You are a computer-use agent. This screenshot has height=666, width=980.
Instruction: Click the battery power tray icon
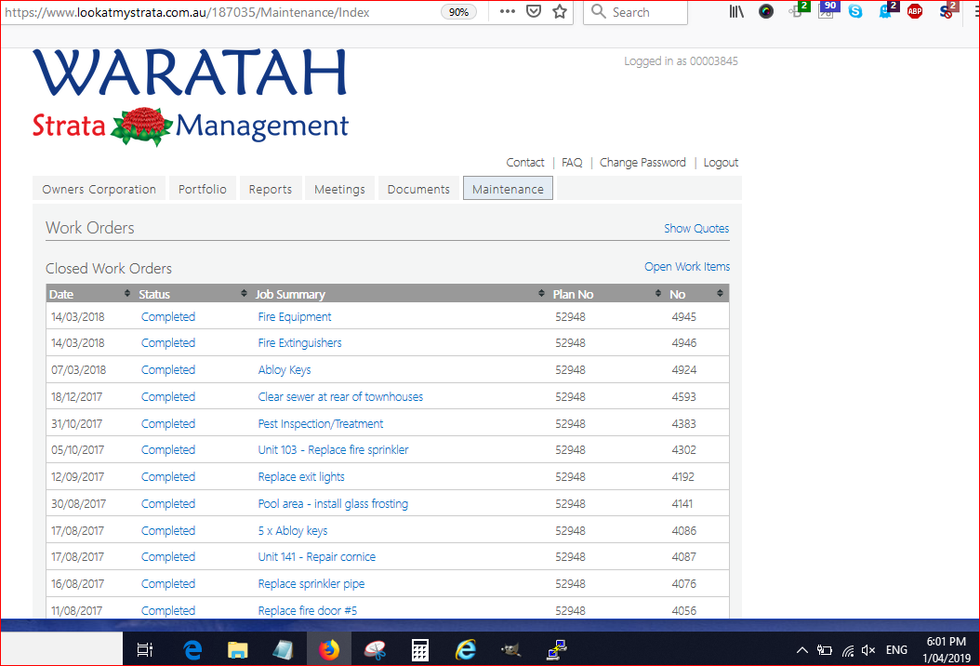(825, 650)
